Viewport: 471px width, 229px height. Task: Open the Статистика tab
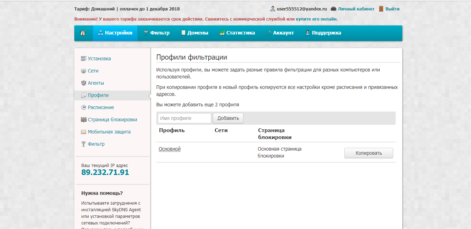tap(237, 33)
